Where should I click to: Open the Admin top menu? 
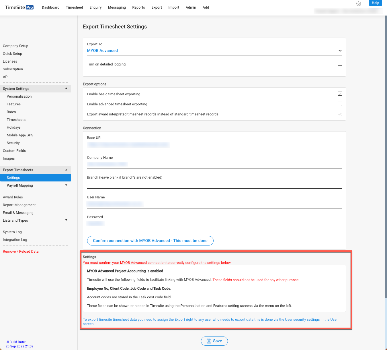coord(191,7)
